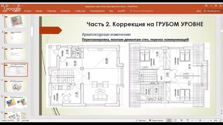Switch to Normal view icon
The image size is (223, 125).
tap(169, 120)
